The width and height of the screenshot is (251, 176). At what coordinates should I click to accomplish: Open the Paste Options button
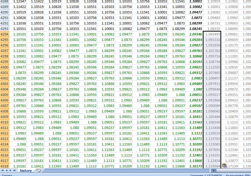click(224, 166)
